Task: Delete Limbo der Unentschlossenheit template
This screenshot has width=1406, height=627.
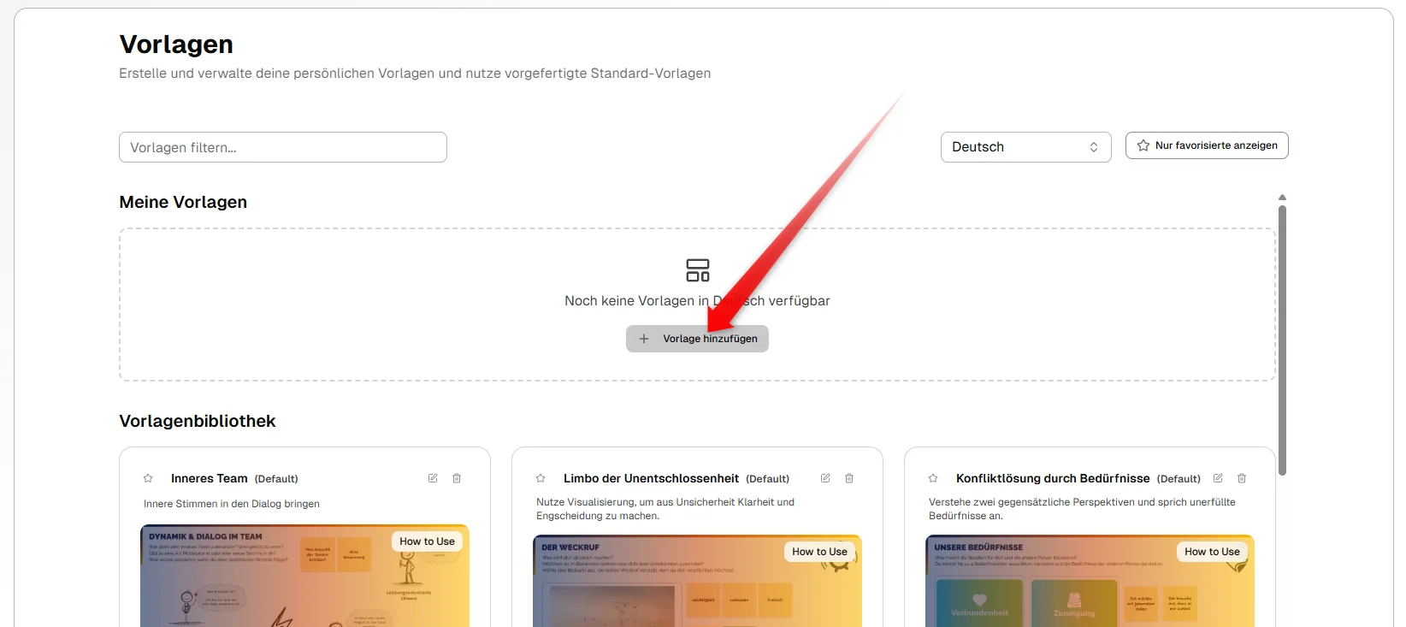Action: 849,478
